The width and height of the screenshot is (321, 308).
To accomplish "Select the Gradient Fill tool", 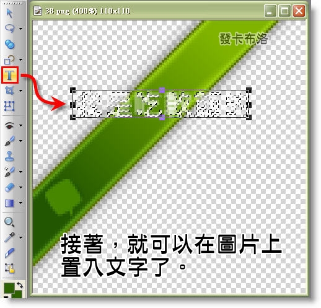I will (9, 203).
